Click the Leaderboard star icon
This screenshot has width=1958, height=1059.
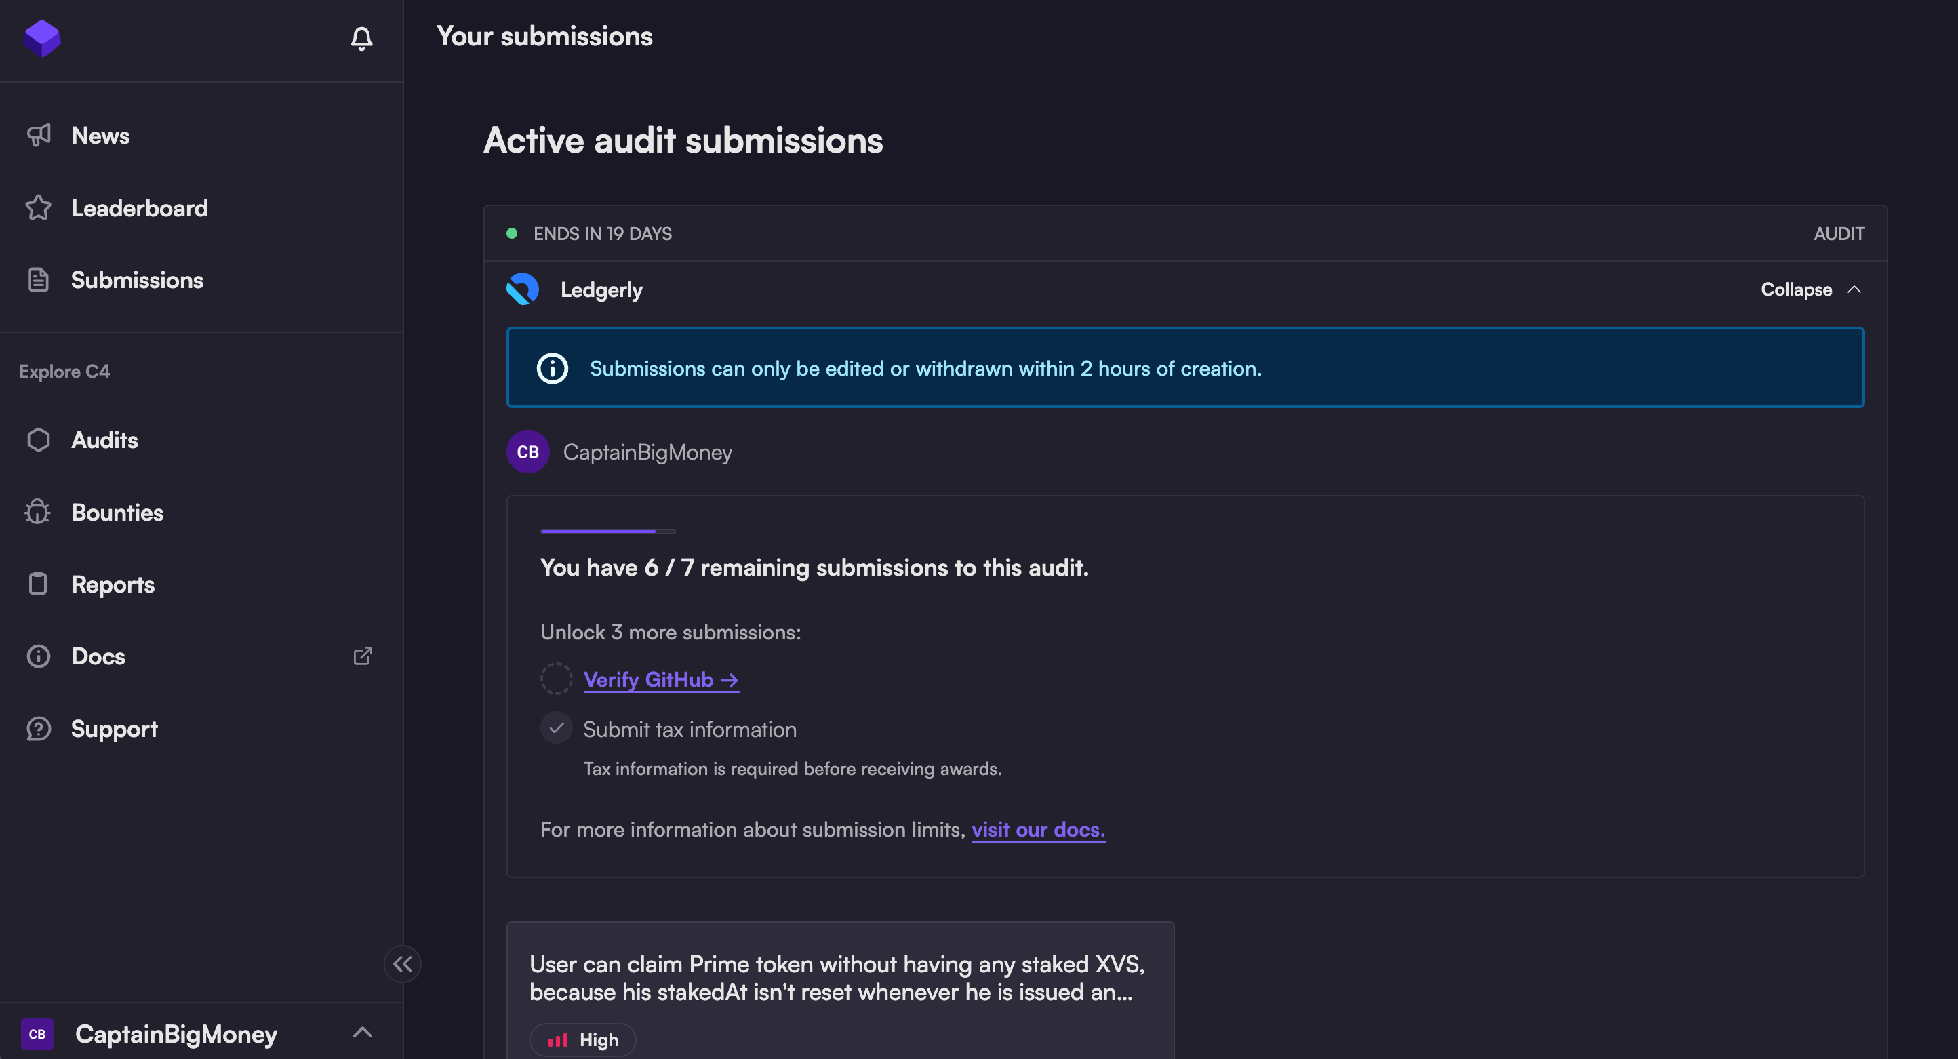(38, 207)
